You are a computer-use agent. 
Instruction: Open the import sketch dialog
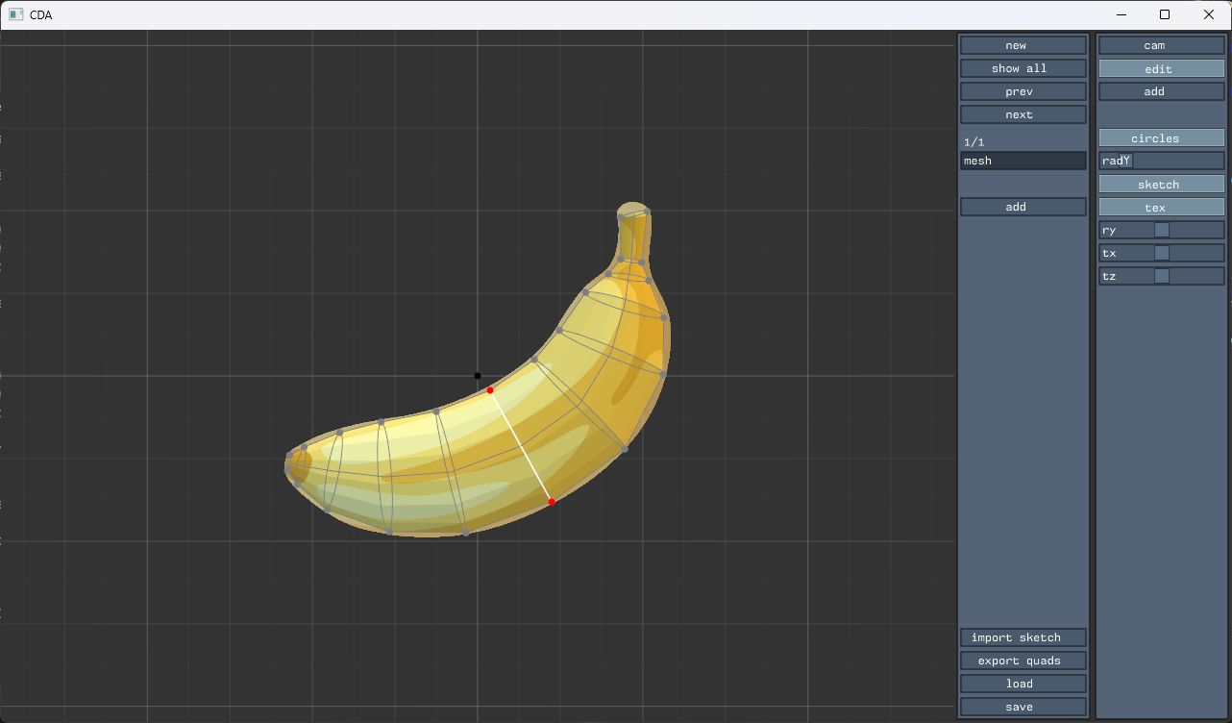pos(1023,637)
